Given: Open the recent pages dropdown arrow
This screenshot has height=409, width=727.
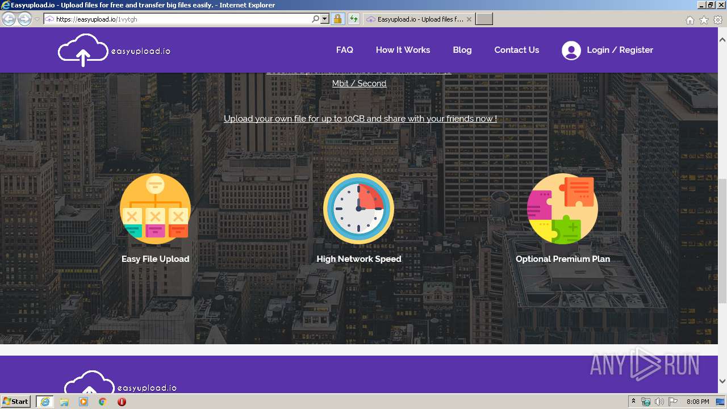Looking at the screenshot, I should pos(37,19).
